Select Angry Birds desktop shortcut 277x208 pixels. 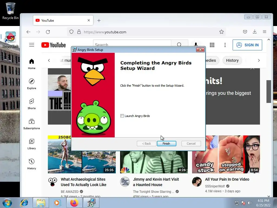[11, 40]
